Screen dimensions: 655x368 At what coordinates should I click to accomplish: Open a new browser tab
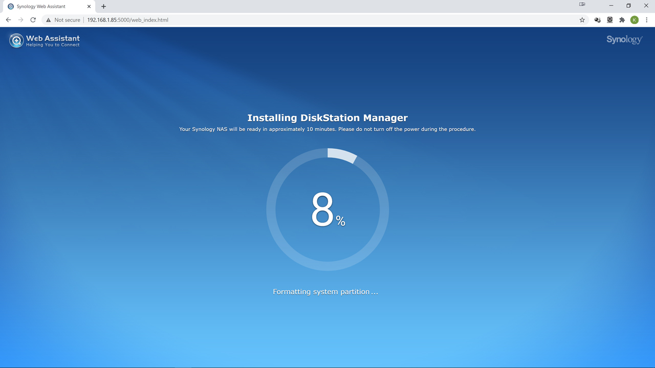(103, 7)
